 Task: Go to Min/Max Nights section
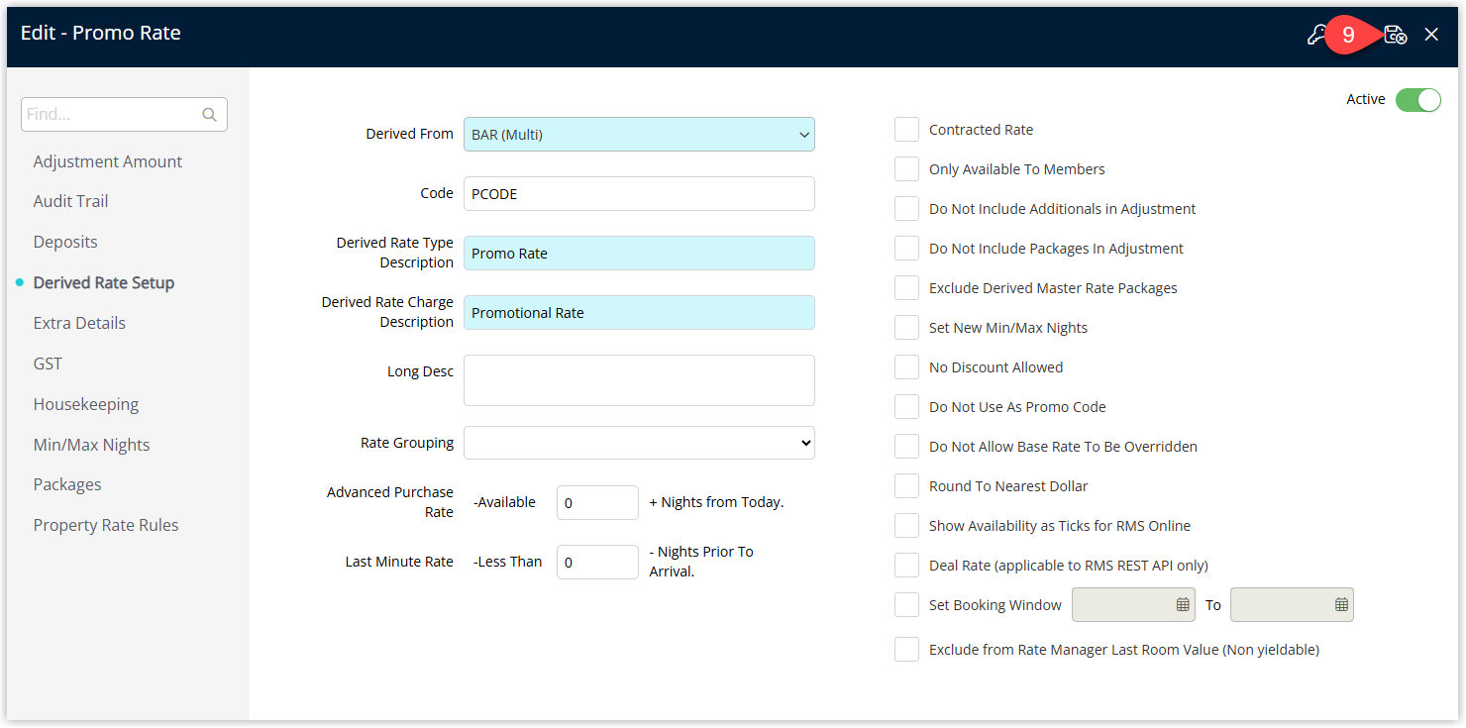tap(92, 445)
